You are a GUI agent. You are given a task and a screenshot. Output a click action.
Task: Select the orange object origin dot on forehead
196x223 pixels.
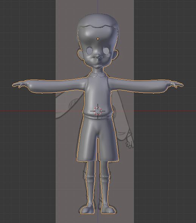98,39
